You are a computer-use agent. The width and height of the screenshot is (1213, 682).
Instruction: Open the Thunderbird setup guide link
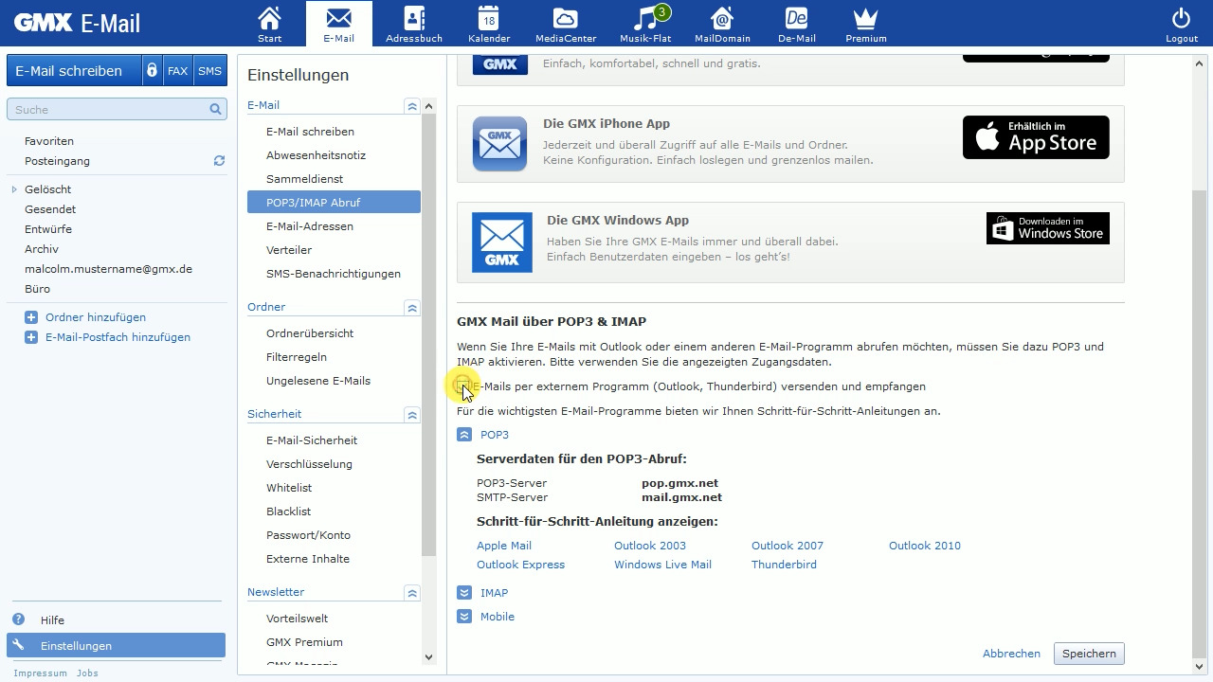click(x=784, y=565)
